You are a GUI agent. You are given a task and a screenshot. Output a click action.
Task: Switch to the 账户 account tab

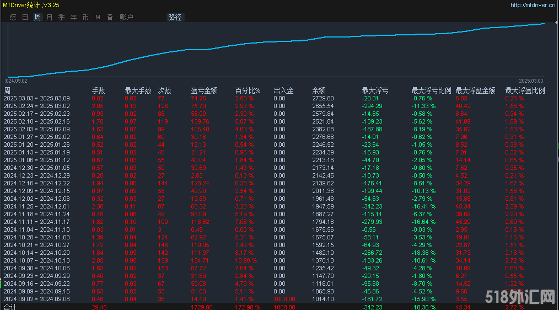click(126, 17)
